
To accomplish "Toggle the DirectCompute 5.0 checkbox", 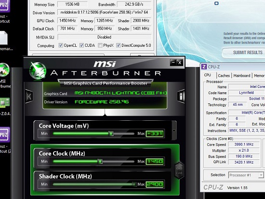I will click(119, 45).
